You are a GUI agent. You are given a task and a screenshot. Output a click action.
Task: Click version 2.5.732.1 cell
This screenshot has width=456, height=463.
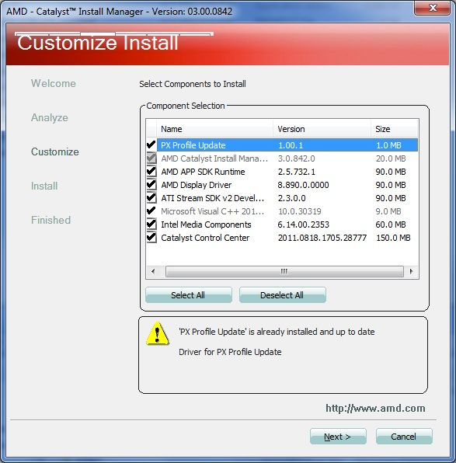tap(296, 172)
